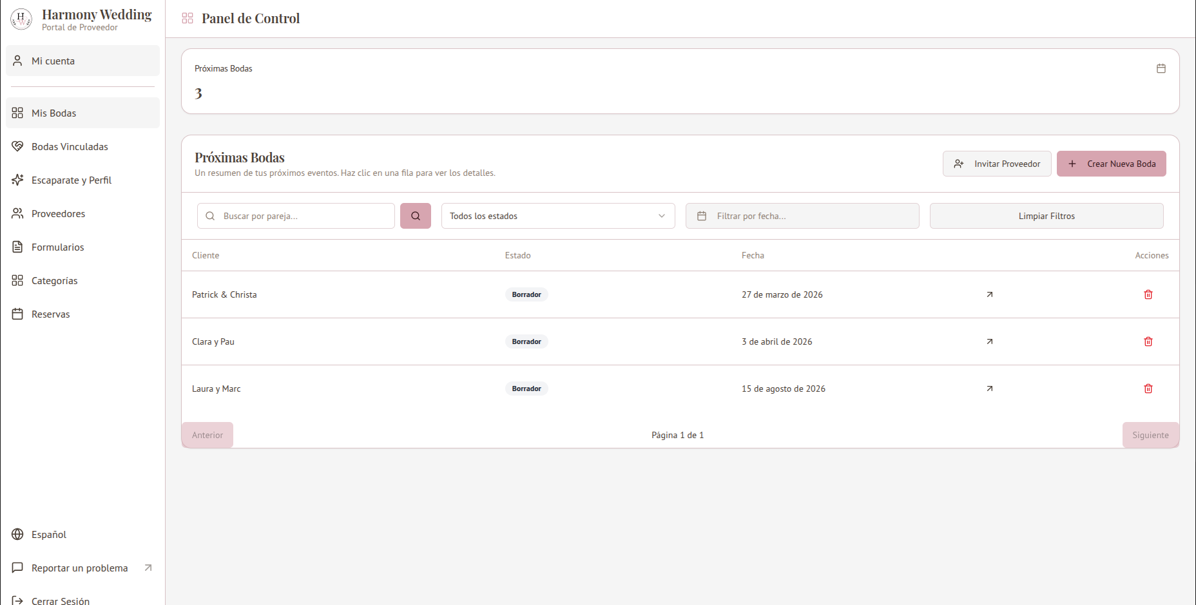Click the Reservas calendar icon
This screenshot has height=605, width=1196.
17,314
